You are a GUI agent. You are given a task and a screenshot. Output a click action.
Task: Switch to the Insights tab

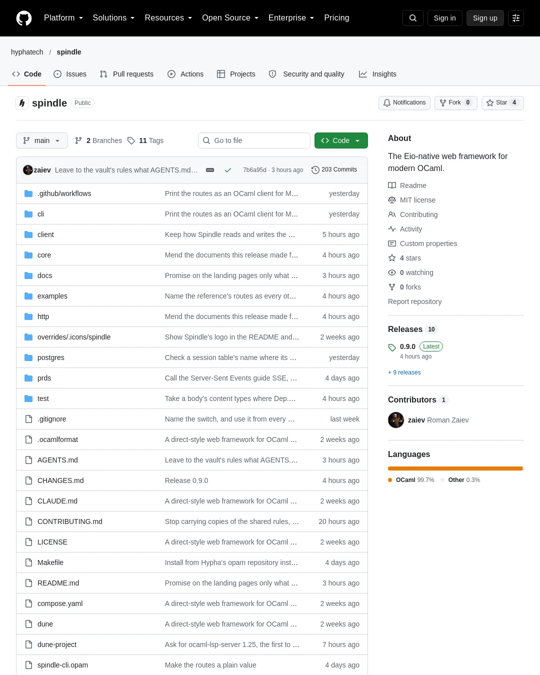[377, 74]
